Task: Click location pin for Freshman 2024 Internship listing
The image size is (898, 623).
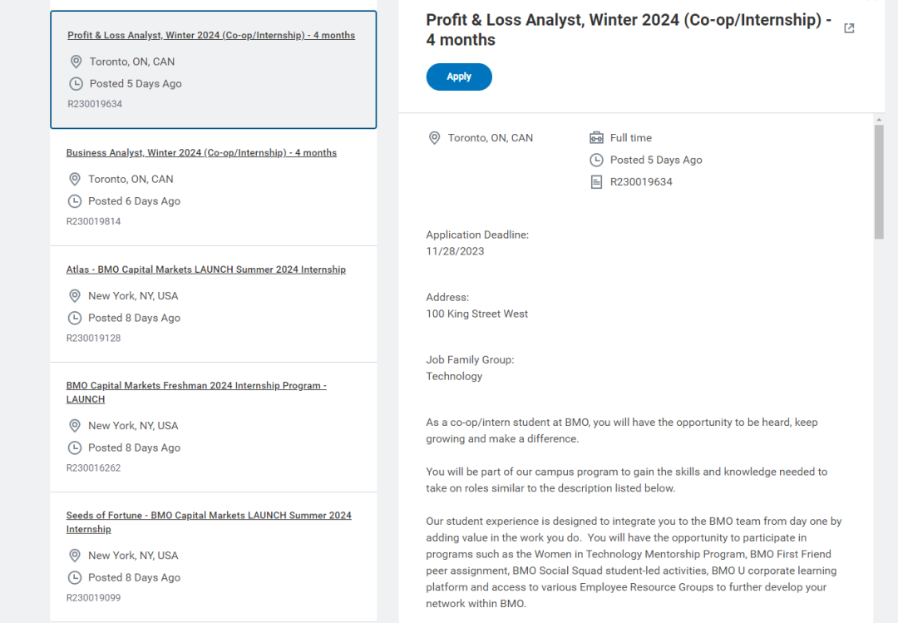Action: [x=75, y=426]
